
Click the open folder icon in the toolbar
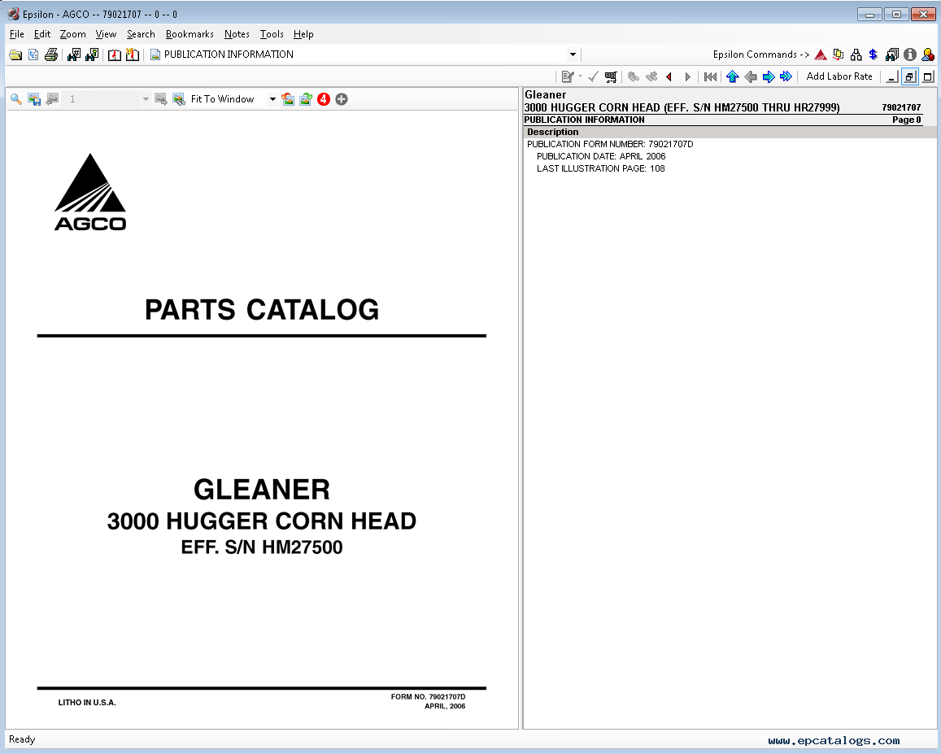(x=15, y=54)
